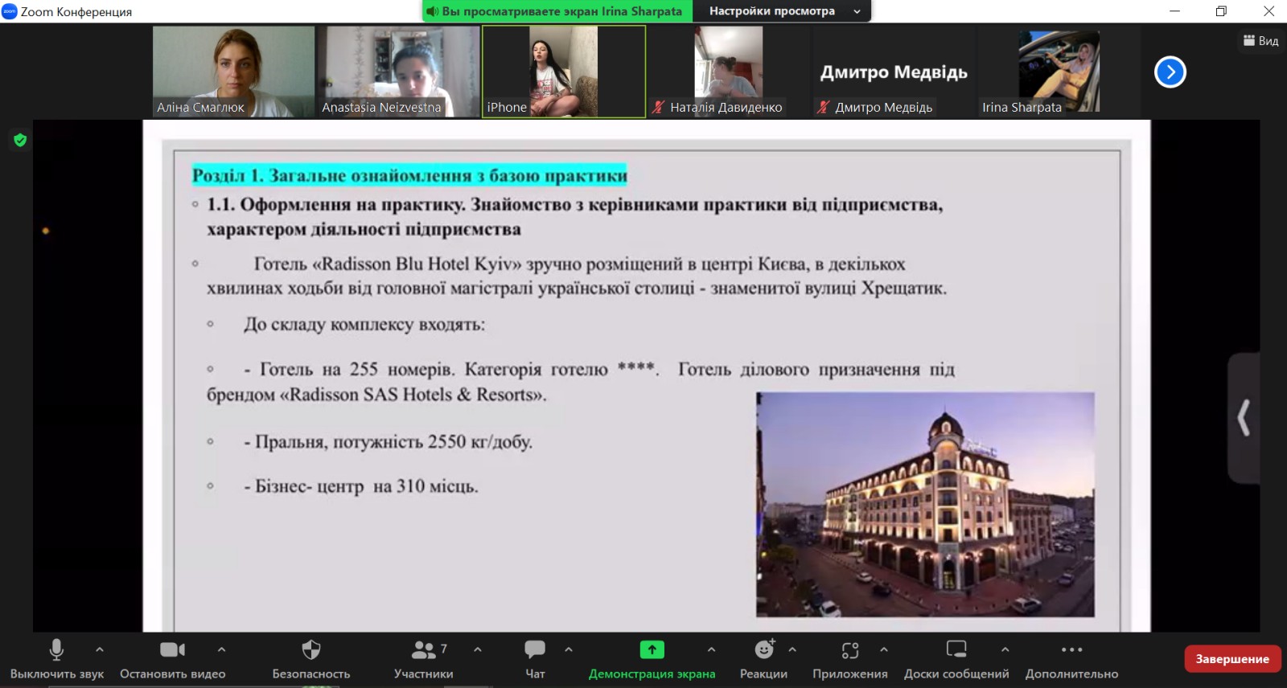
Task: Select Дмитро Медвідь name tile
Action: tap(894, 72)
